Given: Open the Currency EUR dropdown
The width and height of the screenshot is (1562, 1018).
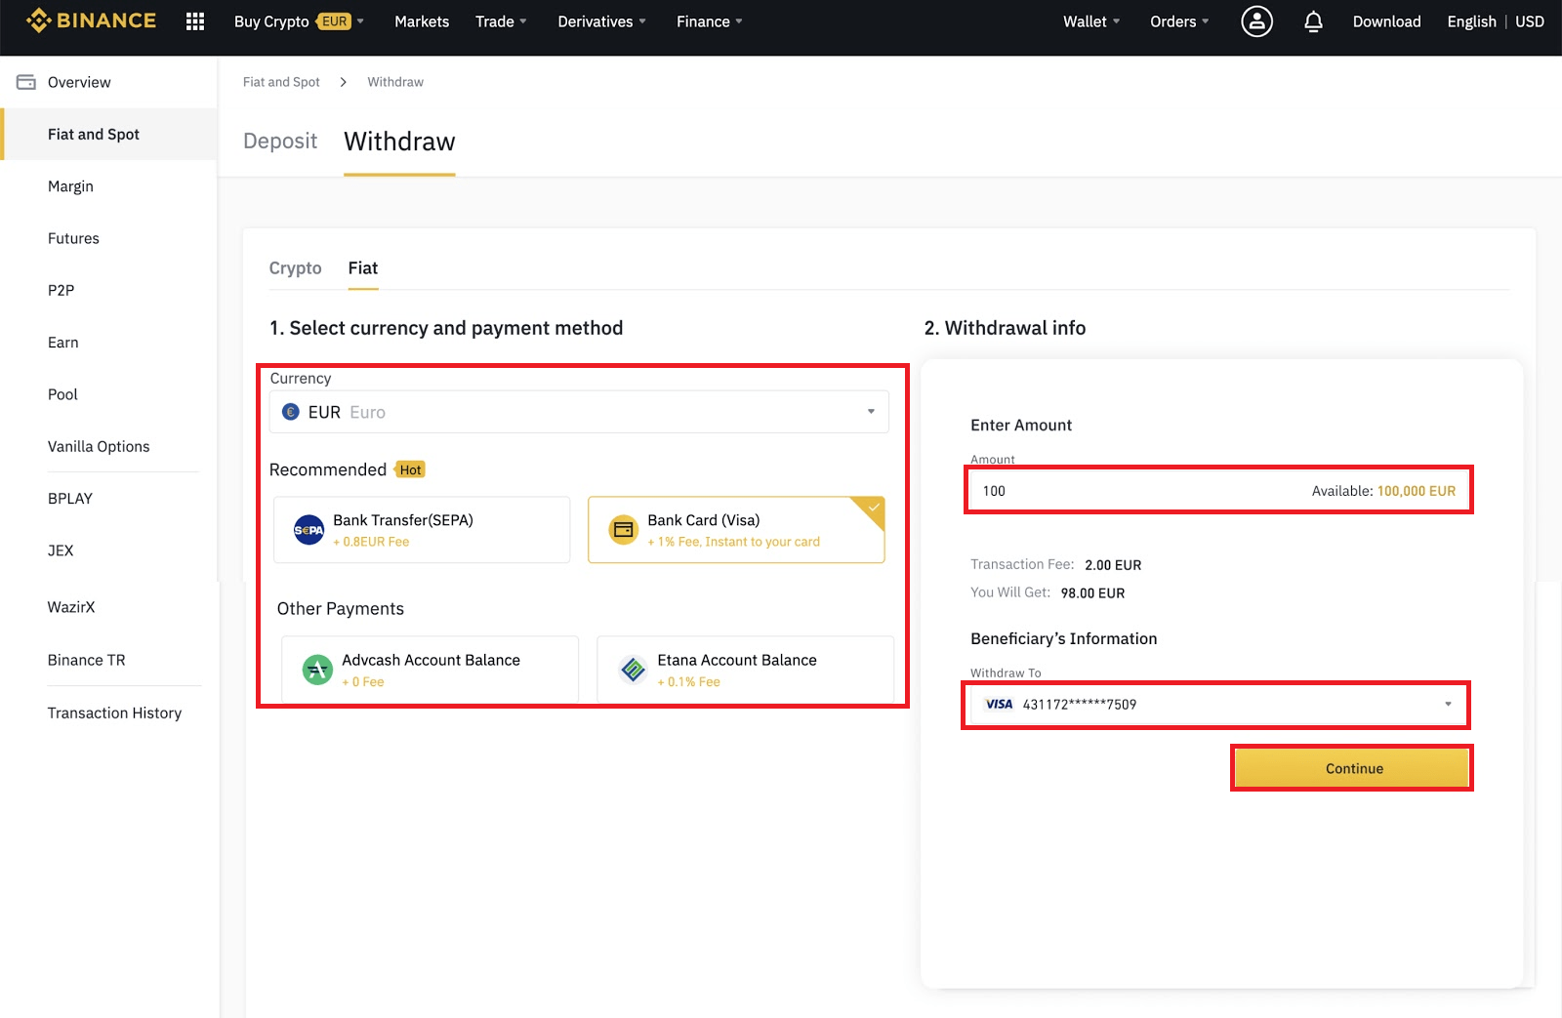Looking at the screenshot, I should [x=579, y=412].
